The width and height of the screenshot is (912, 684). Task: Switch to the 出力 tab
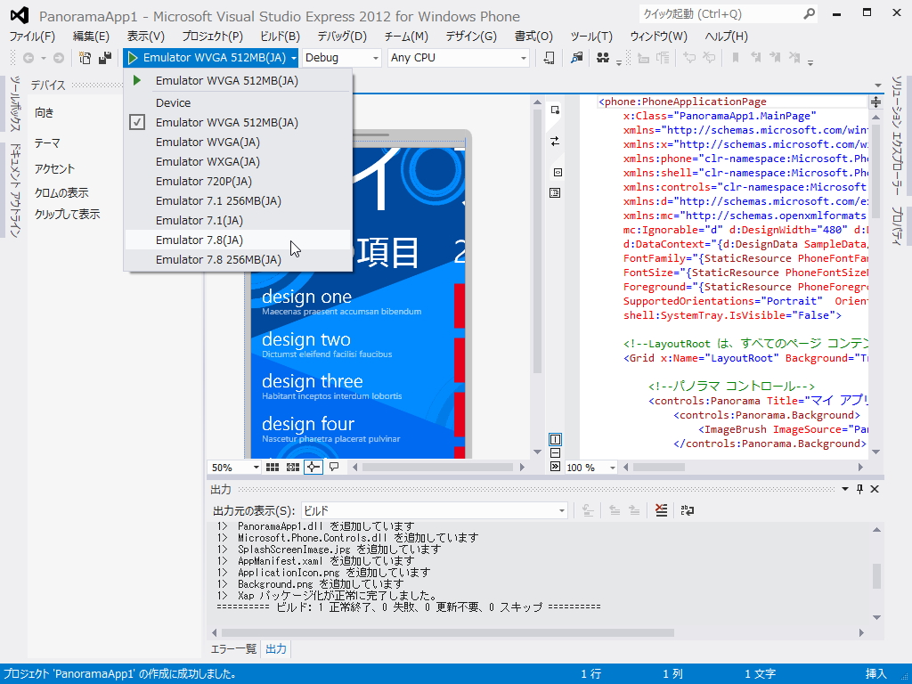click(276, 649)
